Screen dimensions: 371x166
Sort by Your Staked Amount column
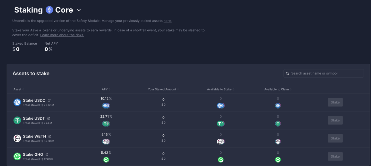tap(163, 89)
